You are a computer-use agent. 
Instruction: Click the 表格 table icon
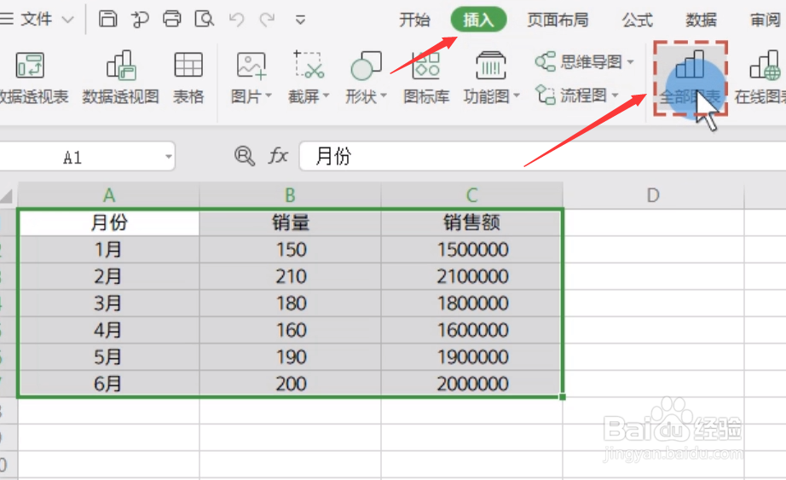[x=188, y=78]
